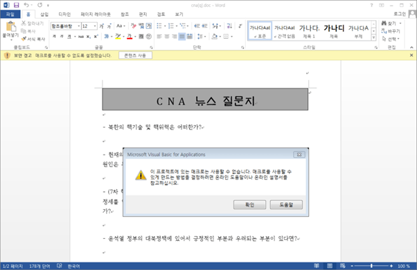
Task: Apply bullet list formatting
Action: coord(159,26)
